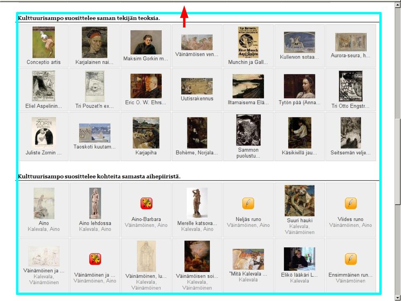The width and height of the screenshot is (401, 301).
Task: Open the Karjapiha painting thumbnail
Action: coord(146,133)
